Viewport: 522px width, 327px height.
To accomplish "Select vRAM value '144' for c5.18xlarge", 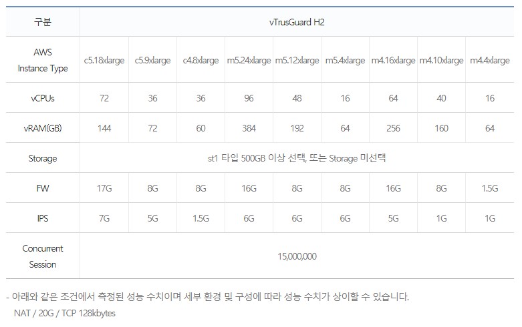I will tap(104, 128).
